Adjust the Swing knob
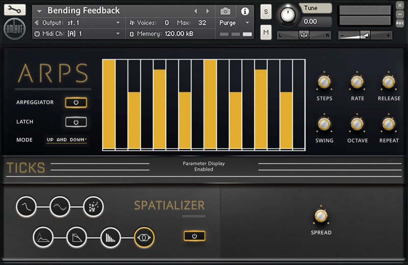Screen dimensions: 408x265 (x=324, y=124)
